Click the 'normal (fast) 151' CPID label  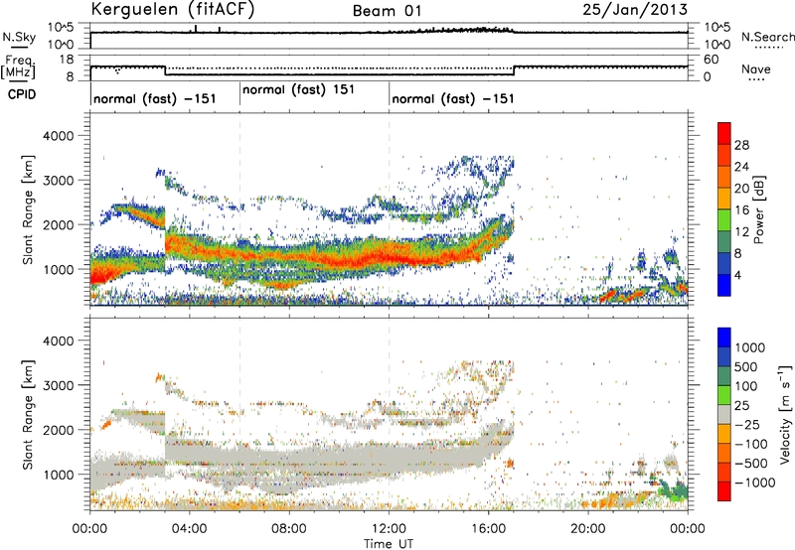coord(298,90)
